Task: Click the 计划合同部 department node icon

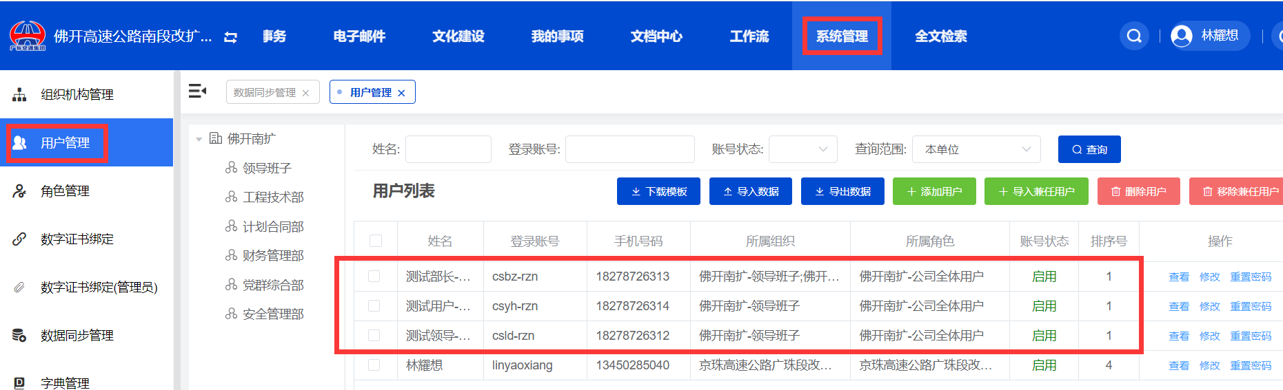Action: [232, 226]
